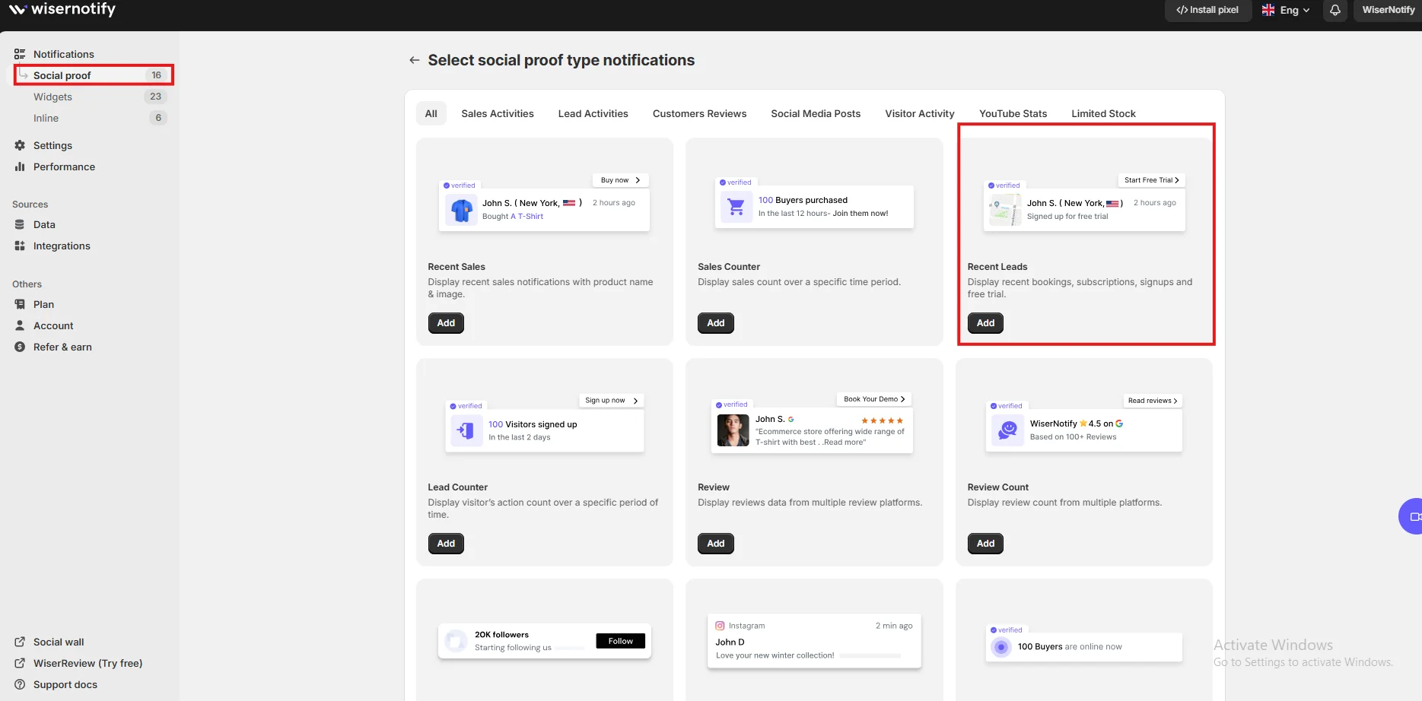Screen dimensions: 1422x701
Task: Switch to Visitor Activity tab
Action: 920,113
